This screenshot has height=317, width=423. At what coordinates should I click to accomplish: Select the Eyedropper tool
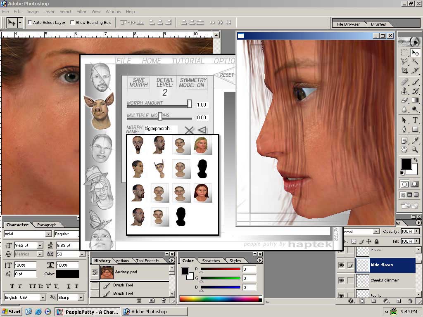click(x=415, y=140)
